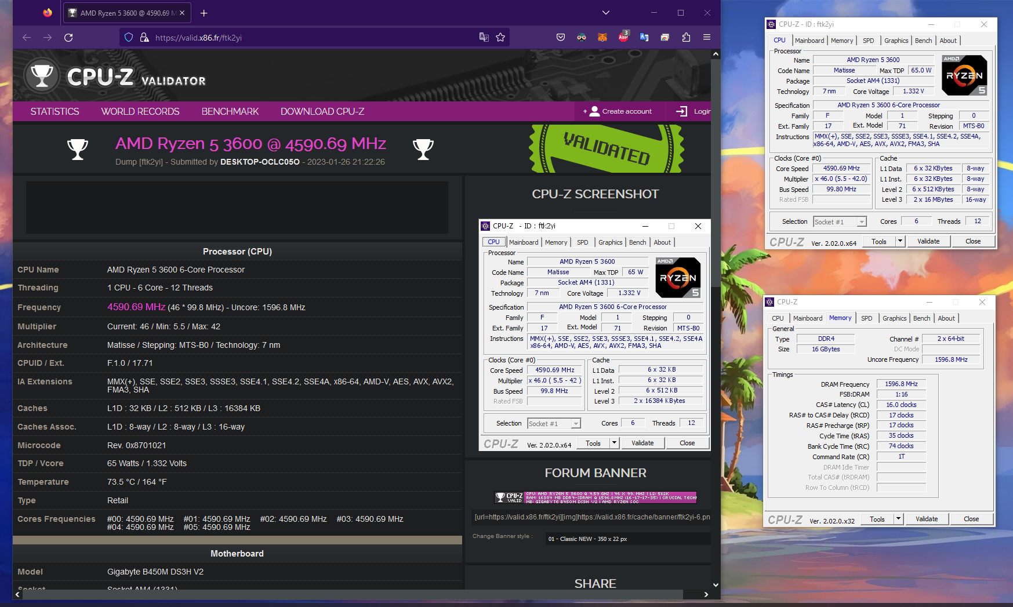Switch to CPU tab in Memory CPU-Z window

click(x=778, y=318)
